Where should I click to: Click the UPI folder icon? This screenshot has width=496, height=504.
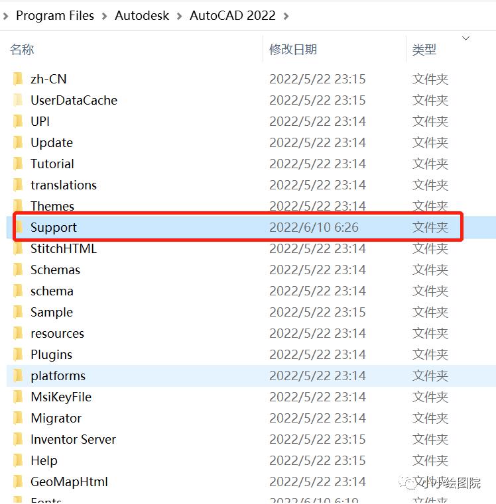[x=18, y=121]
